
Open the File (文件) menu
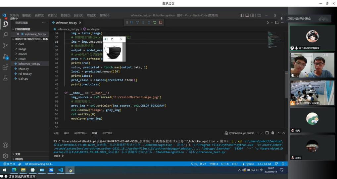tap(14, 16)
